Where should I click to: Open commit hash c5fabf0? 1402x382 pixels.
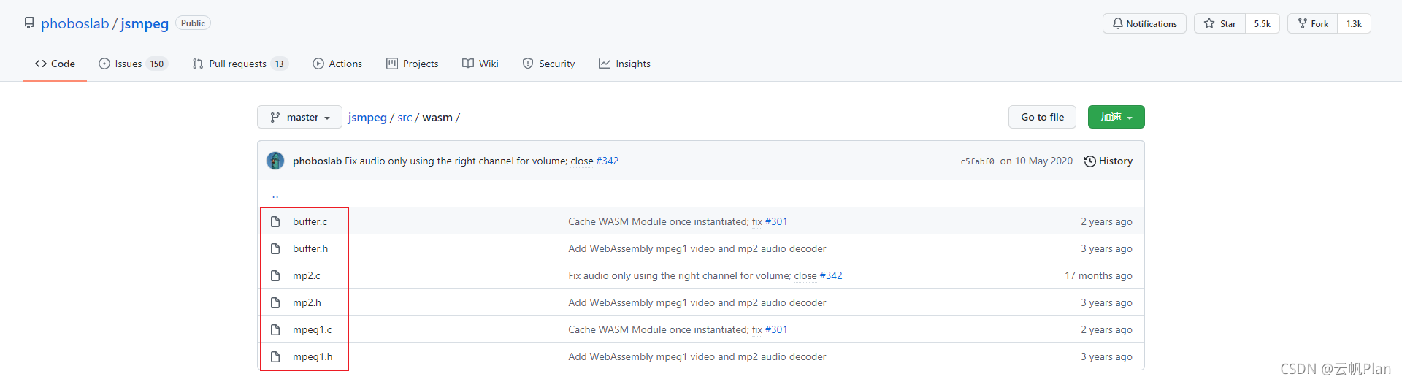[x=977, y=161]
